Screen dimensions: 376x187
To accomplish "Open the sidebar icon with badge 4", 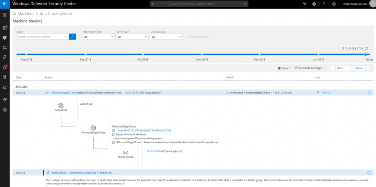I will pos(4,67).
